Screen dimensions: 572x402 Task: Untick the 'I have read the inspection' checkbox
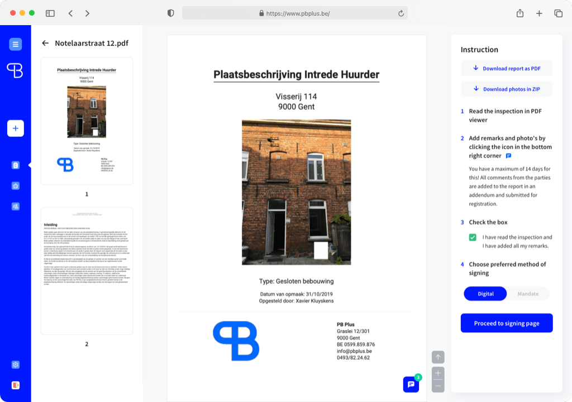click(x=473, y=237)
